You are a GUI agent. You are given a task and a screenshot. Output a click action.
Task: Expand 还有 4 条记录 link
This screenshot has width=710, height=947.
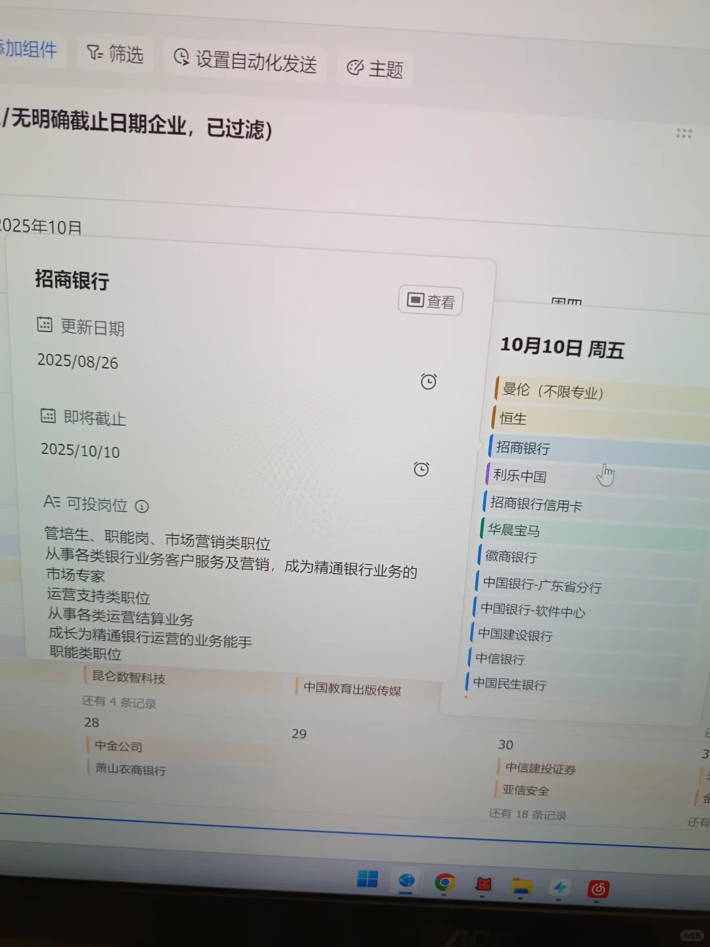pyautogui.click(x=119, y=702)
